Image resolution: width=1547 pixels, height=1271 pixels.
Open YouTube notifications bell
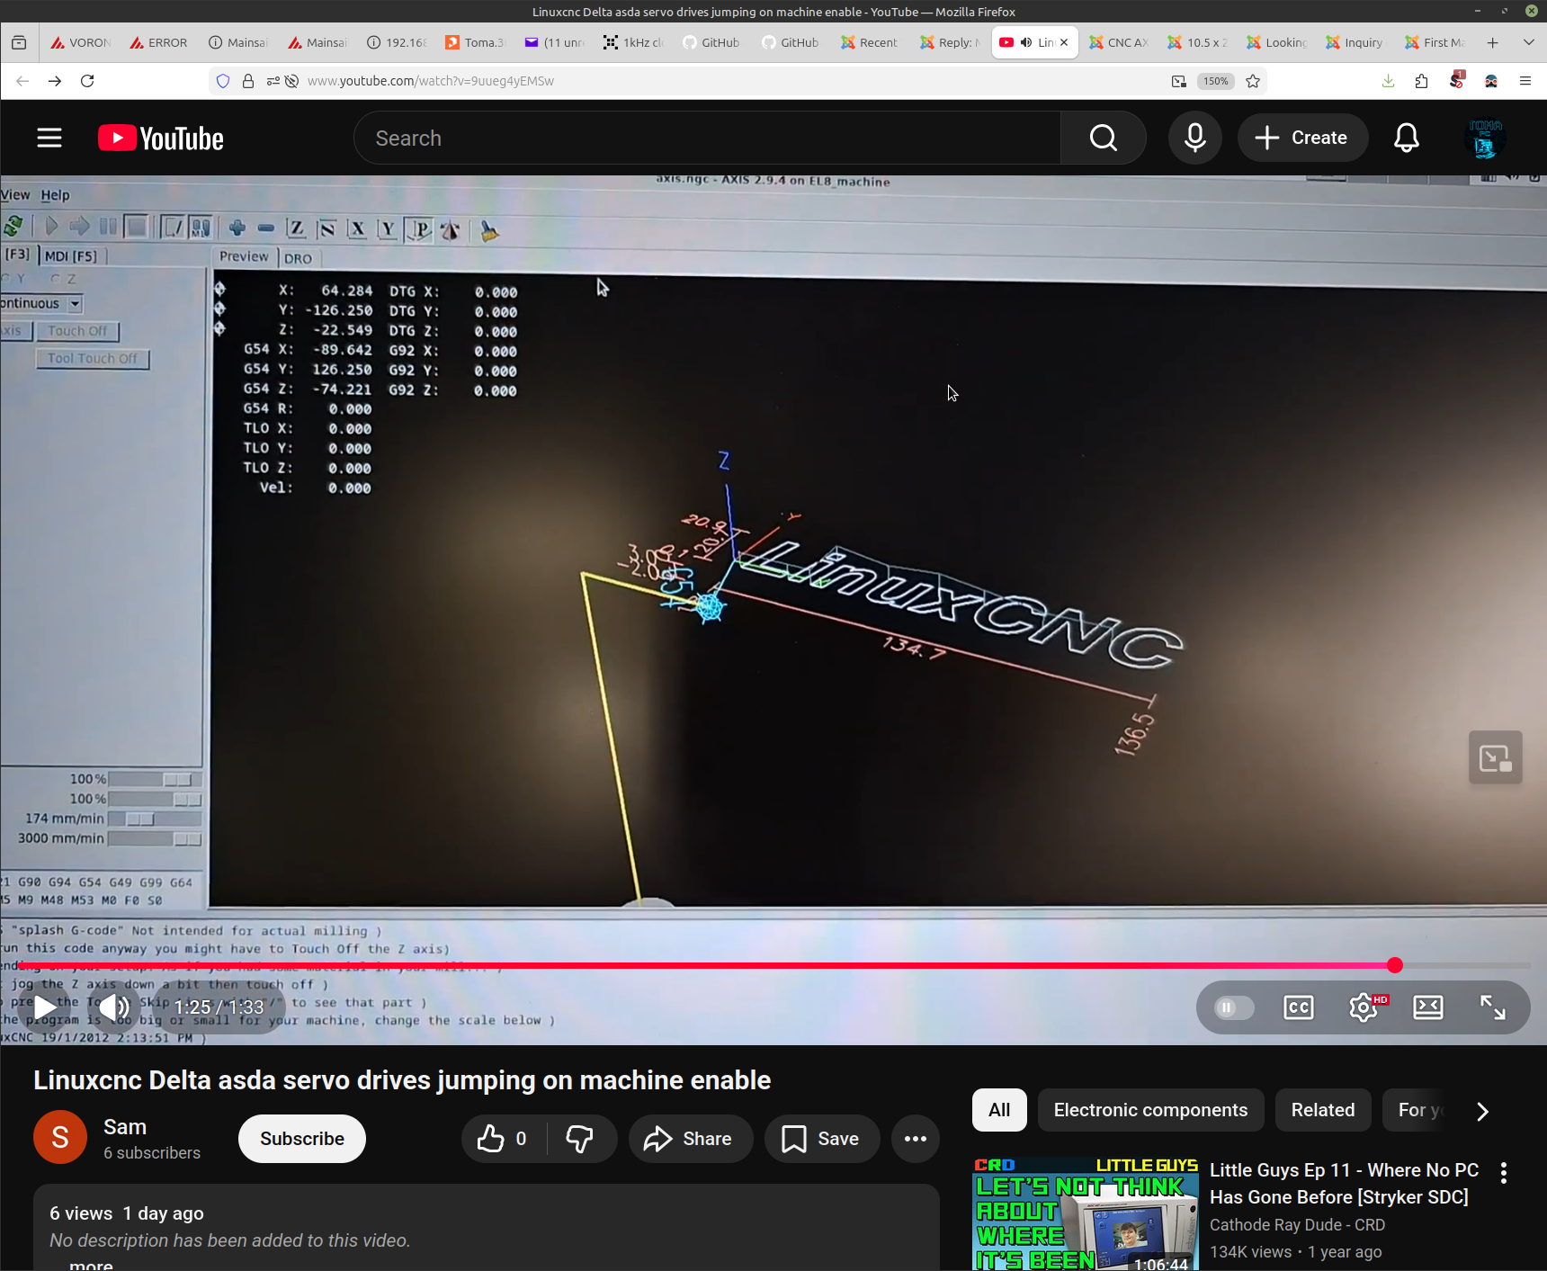[1406, 139]
